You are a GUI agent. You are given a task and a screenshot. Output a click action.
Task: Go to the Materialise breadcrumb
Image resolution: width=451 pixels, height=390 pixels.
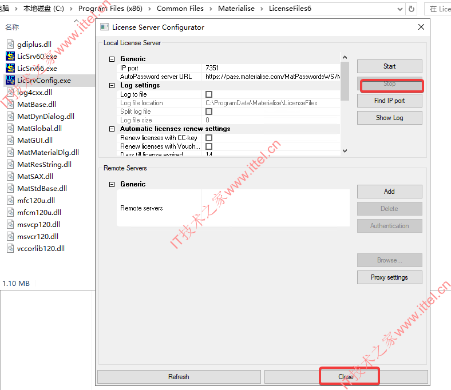tap(236, 9)
